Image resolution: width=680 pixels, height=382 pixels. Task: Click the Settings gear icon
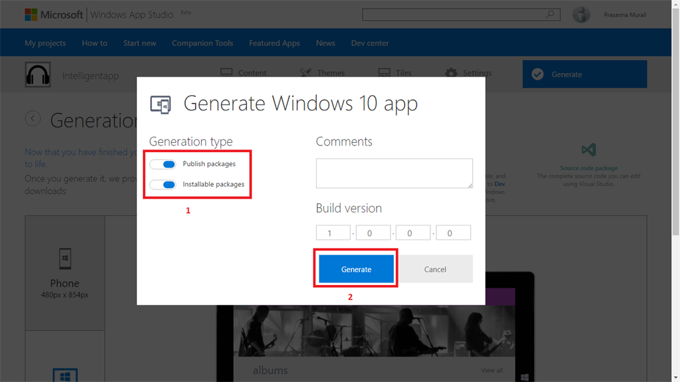[451, 72]
